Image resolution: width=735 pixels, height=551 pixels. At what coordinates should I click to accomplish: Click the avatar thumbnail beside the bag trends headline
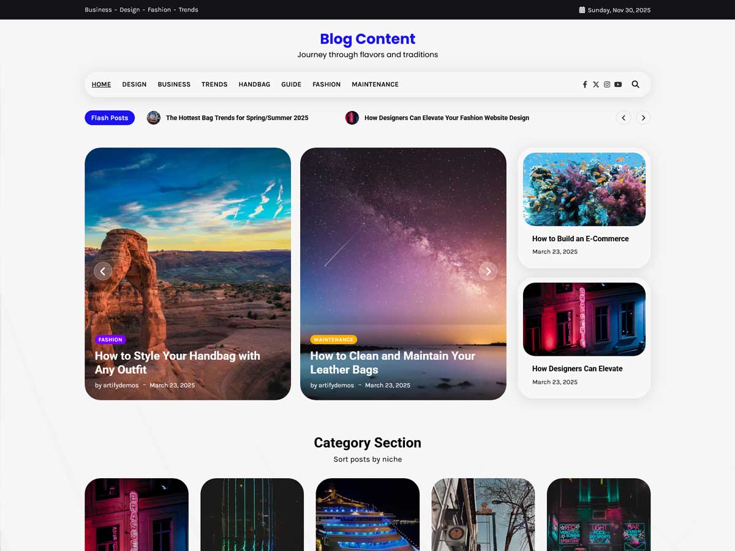click(x=153, y=118)
